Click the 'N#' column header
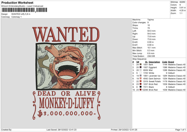Image resolution: width=187 pixels, height=132 pixels. coord(138,62)
